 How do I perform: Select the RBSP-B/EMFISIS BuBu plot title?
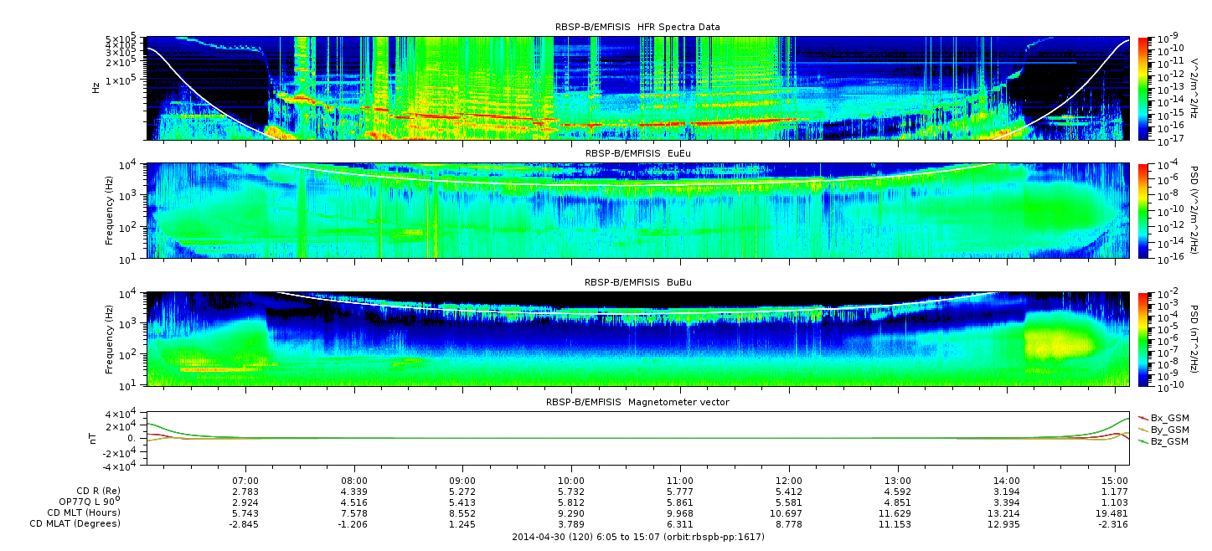(x=637, y=282)
